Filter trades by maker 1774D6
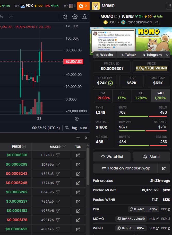The height and width of the screenshot is (235, 172). [58, 183]
